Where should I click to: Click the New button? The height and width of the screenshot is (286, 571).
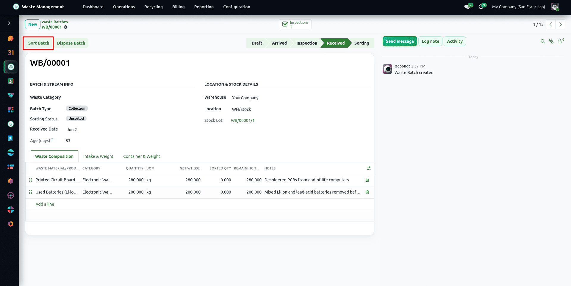coord(33,24)
